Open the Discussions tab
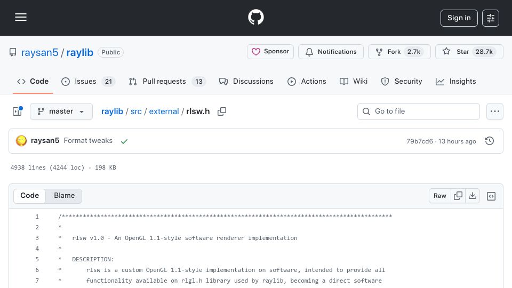The image size is (512, 288). [246, 81]
